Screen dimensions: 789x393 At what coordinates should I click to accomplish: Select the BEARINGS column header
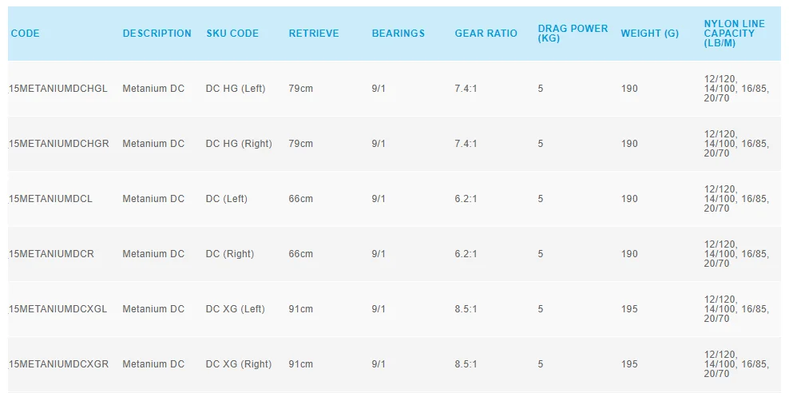pyautogui.click(x=398, y=34)
